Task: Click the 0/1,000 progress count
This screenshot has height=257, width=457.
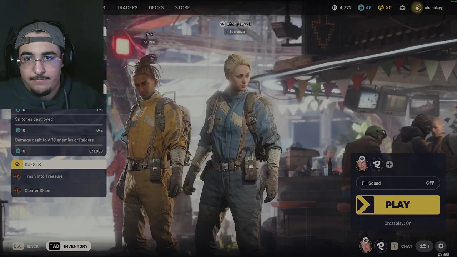Action: click(x=96, y=151)
